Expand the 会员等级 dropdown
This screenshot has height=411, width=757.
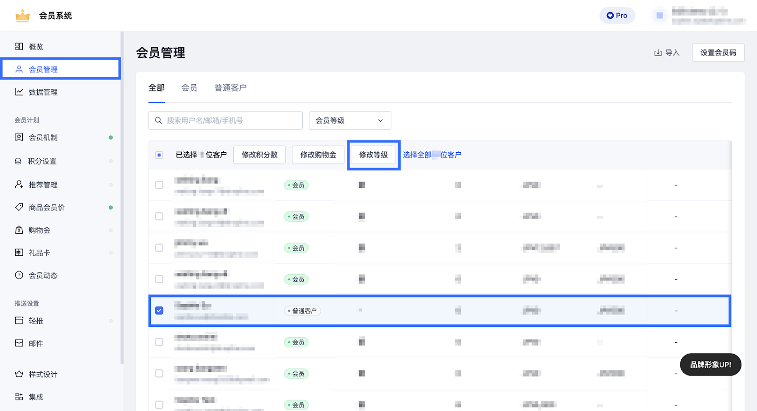pos(350,121)
